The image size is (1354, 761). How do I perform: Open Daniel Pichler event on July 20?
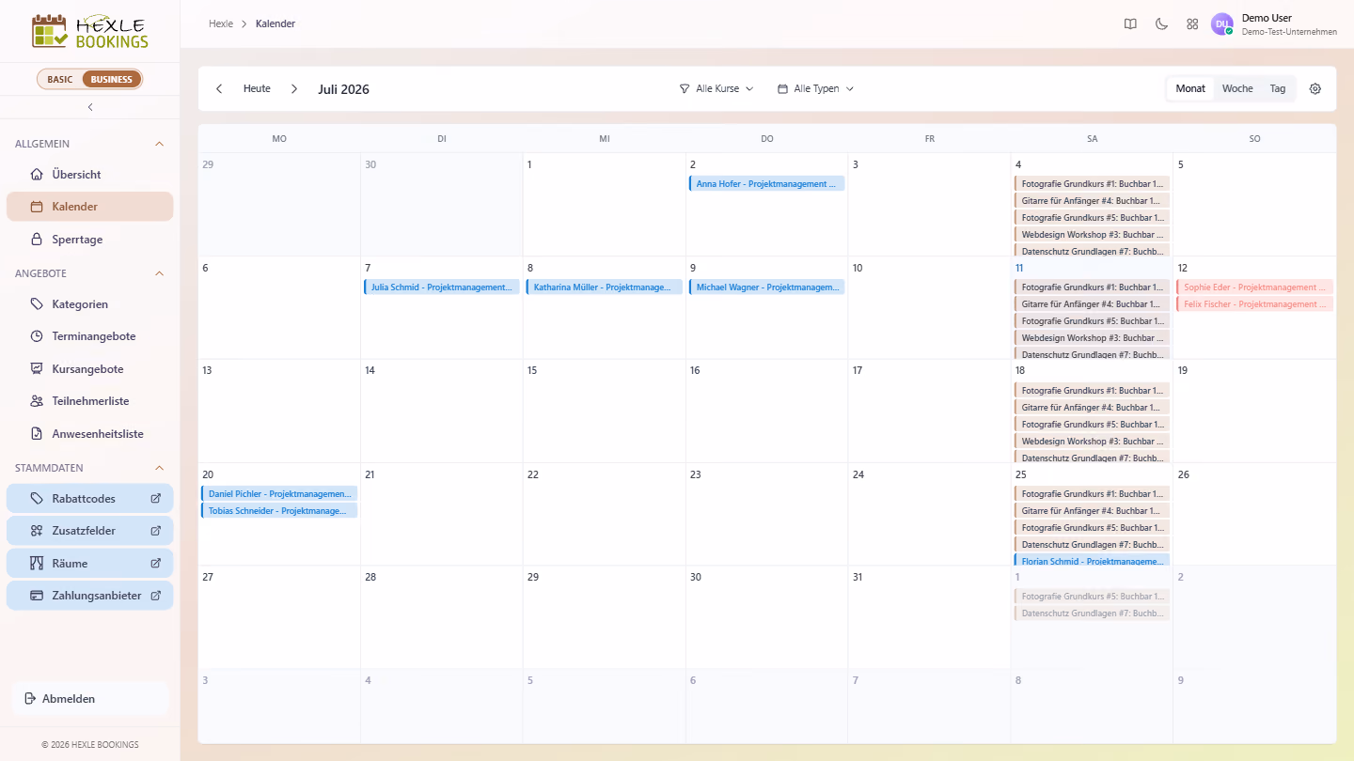[279, 493]
